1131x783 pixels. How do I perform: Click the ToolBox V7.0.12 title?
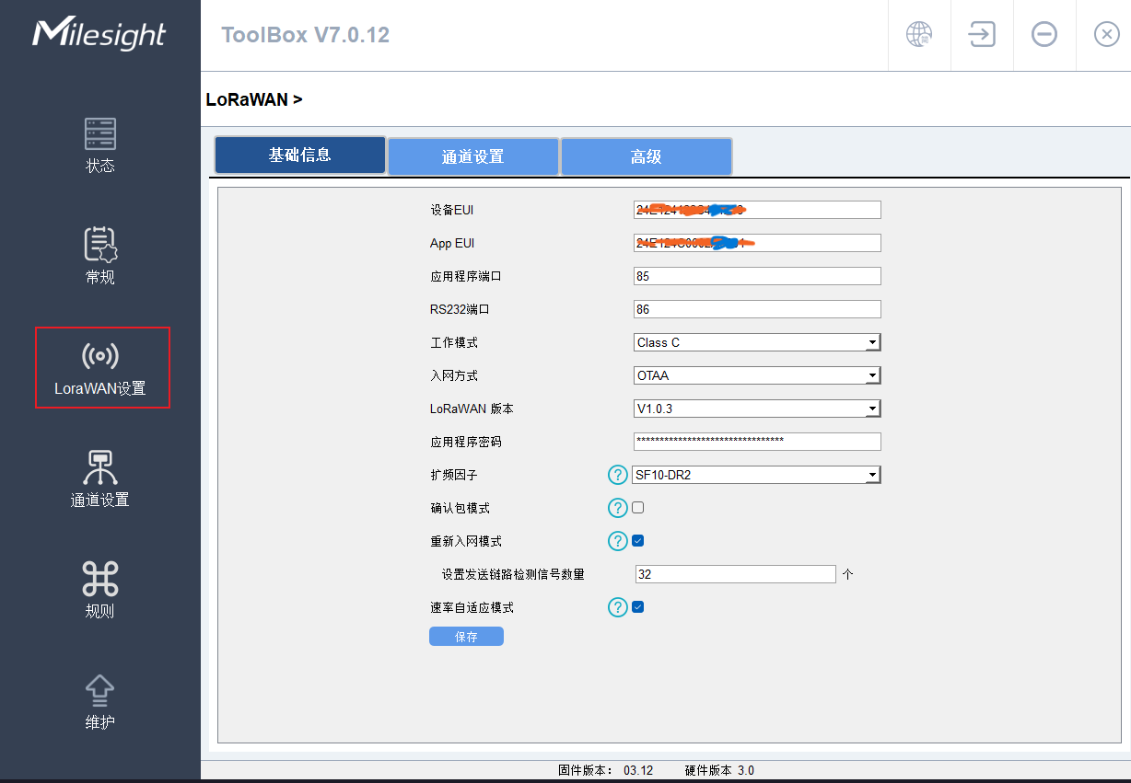(x=306, y=35)
